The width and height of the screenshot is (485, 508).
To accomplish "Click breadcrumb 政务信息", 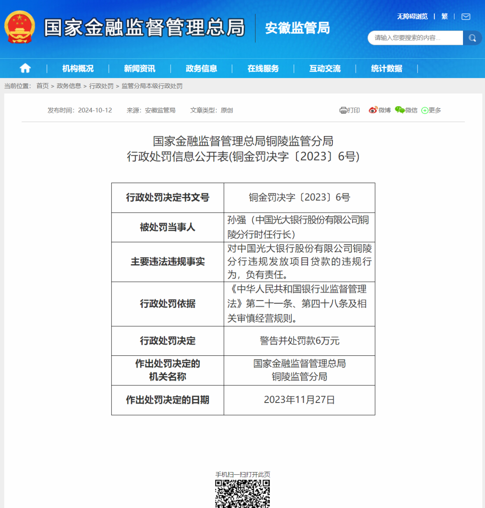I will click(x=69, y=86).
